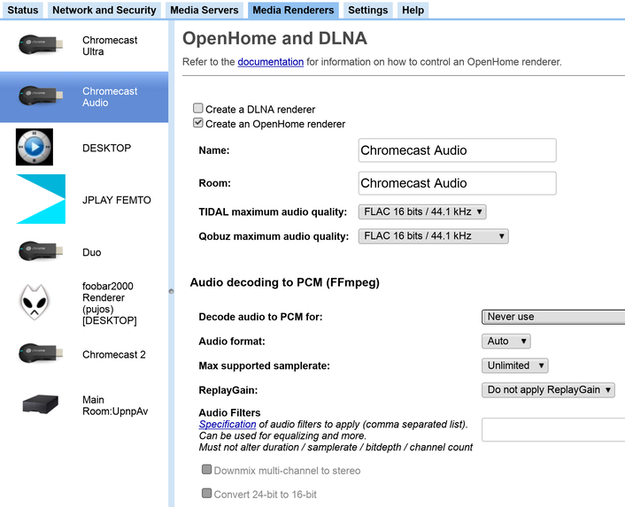Select Duo label in renderer list

[92, 252]
